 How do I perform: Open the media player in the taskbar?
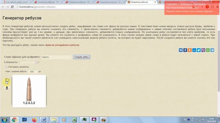(64, 120)
